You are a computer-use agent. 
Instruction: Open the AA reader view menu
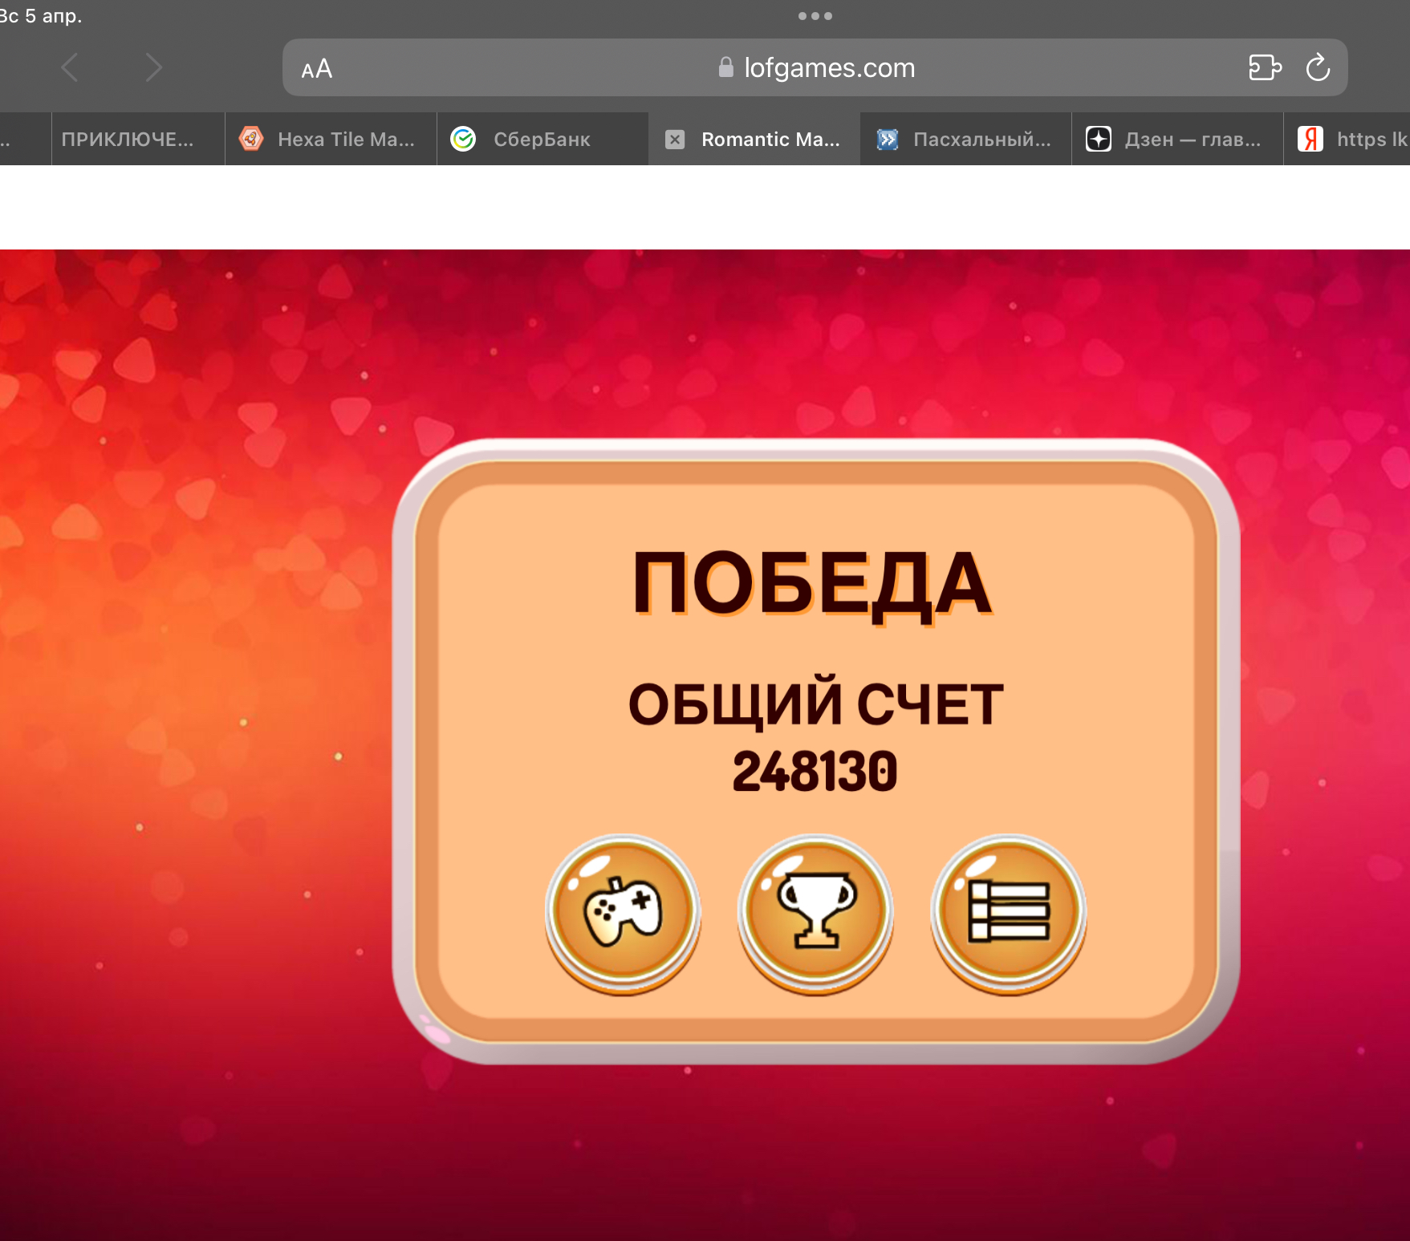pos(316,69)
